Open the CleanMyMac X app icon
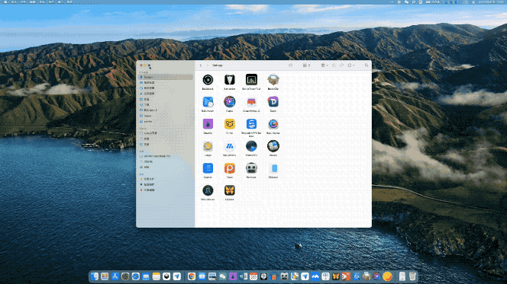Image resolution: width=507 pixels, height=284 pixels. pyautogui.click(x=251, y=102)
